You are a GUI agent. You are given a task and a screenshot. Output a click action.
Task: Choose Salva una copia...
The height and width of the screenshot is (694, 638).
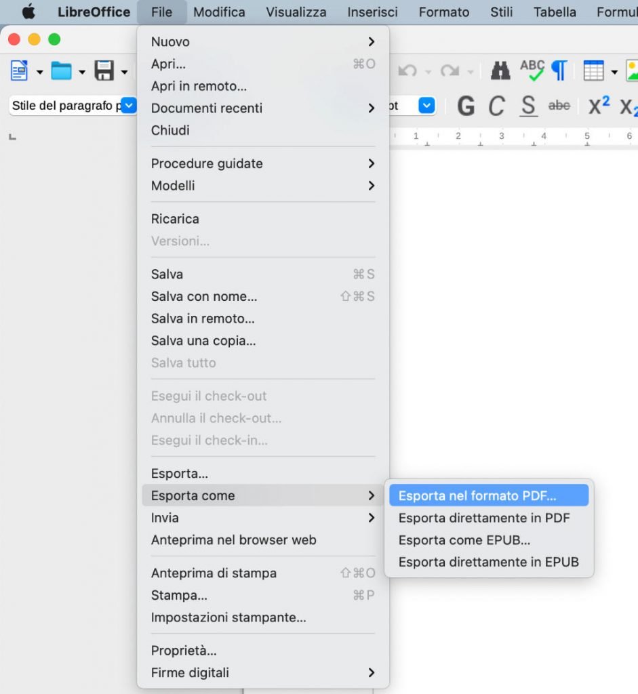pyautogui.click(x=263, y=340)
